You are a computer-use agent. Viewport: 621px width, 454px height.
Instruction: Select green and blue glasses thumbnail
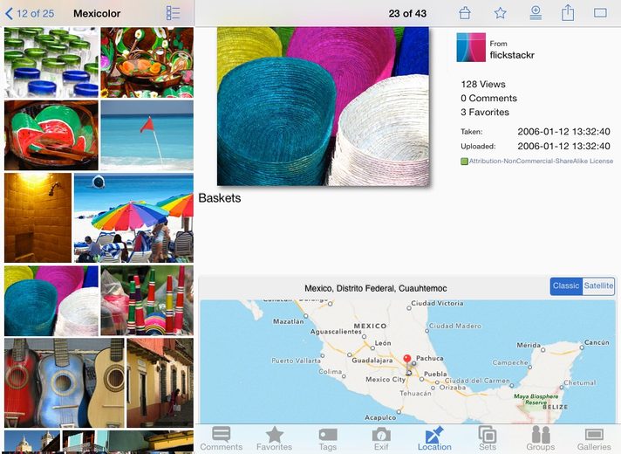pyautogui.click(x=51, y=62)
